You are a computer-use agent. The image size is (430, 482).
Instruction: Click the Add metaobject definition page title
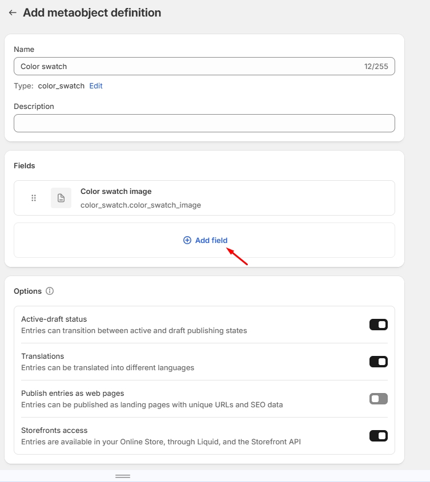pyautogui.click(x=92, y=13)
